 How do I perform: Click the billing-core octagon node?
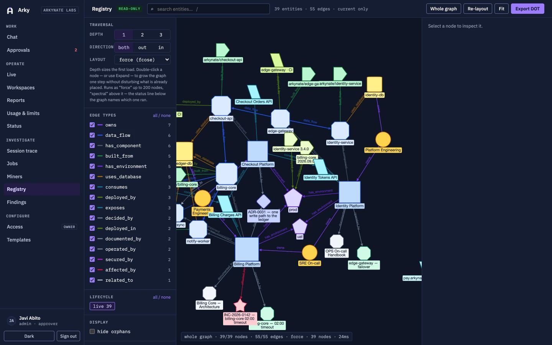[227, 174]
